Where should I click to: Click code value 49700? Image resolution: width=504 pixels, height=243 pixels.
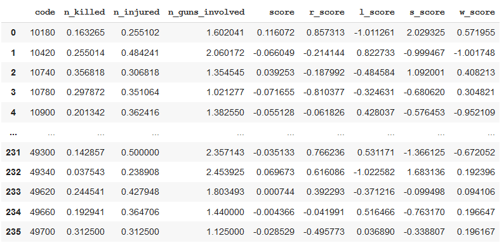pos(43,232)
